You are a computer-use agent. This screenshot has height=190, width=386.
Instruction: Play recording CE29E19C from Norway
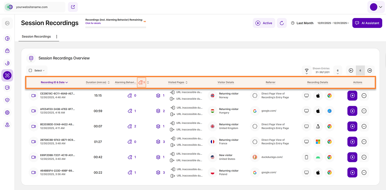352,95
